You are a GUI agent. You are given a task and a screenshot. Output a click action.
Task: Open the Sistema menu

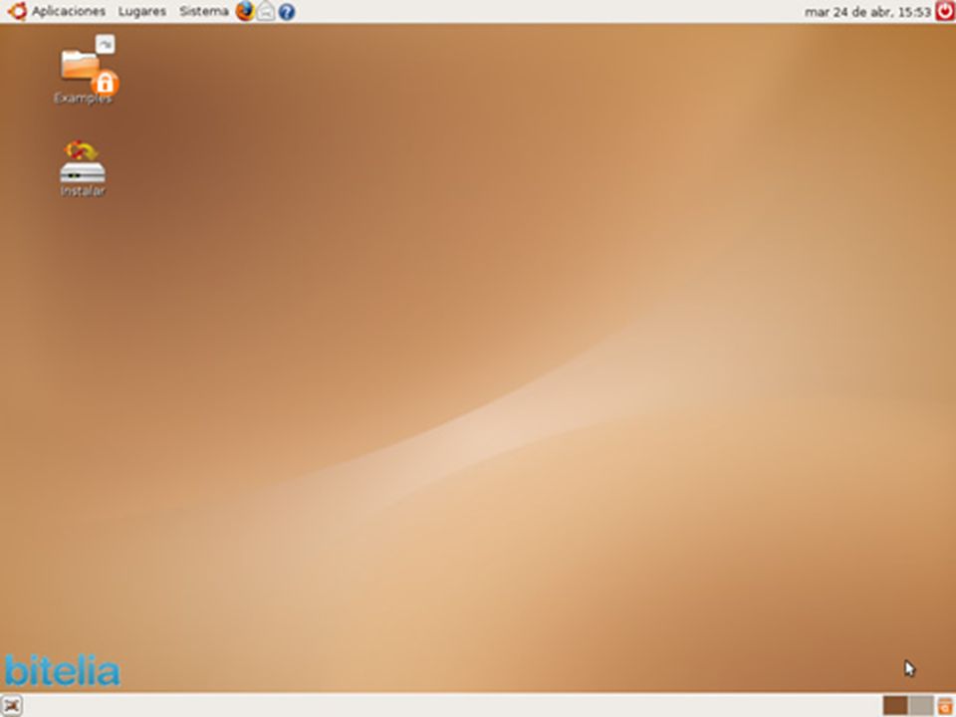203,11
